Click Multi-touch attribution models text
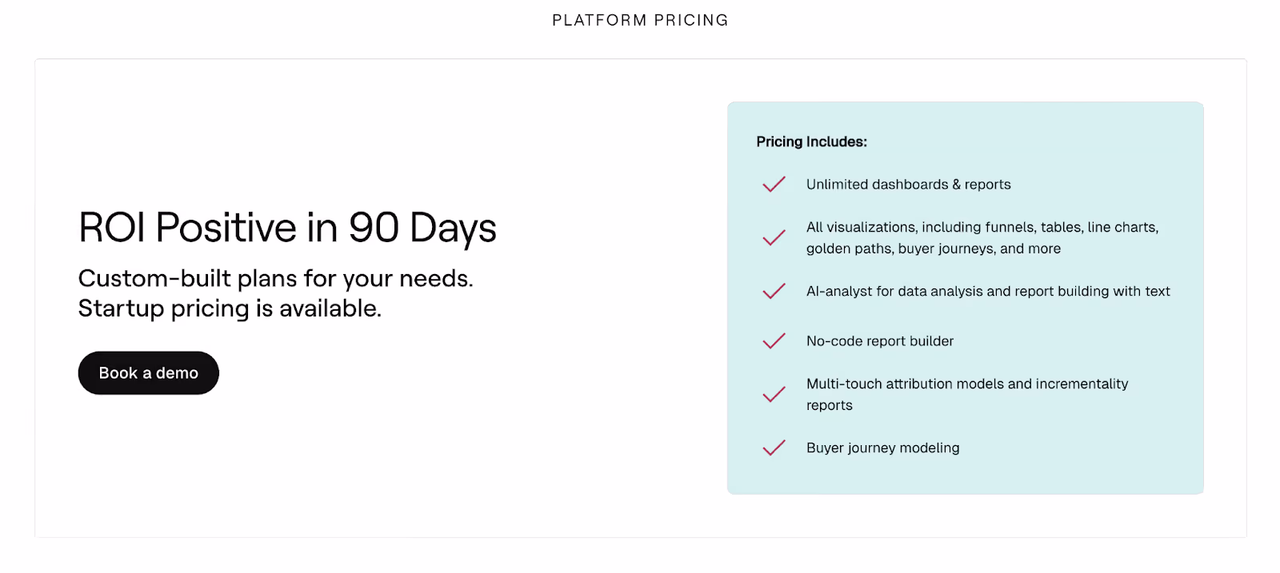 966,384
